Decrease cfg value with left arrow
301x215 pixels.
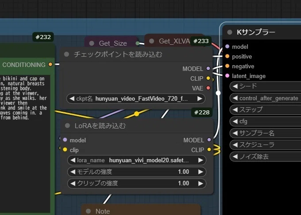[235, 121]
